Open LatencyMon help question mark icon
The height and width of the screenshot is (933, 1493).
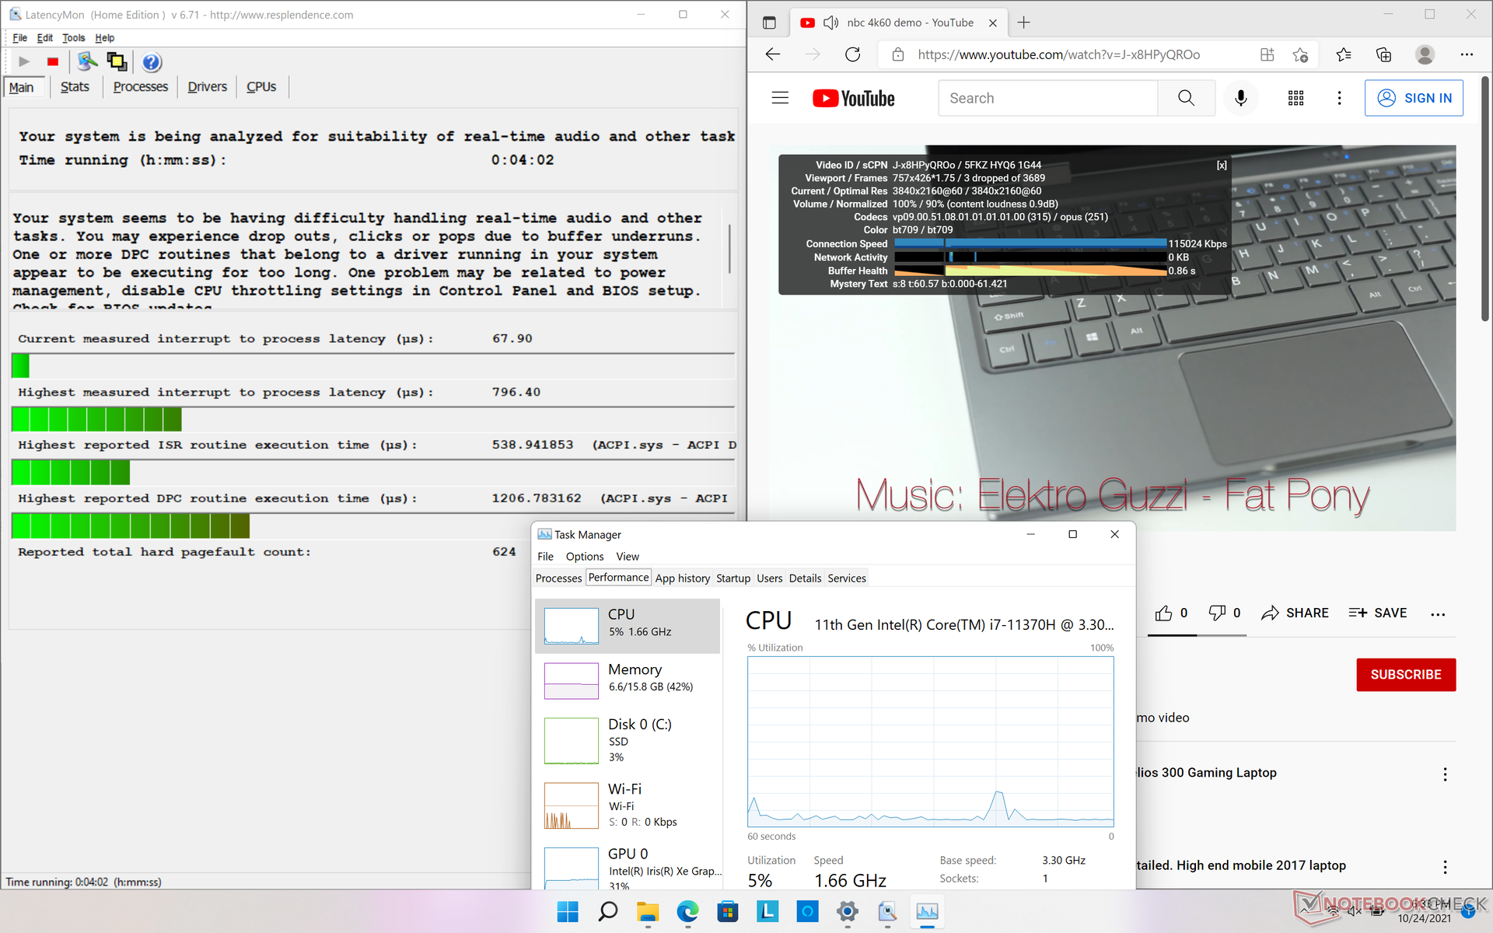(152, 62)
